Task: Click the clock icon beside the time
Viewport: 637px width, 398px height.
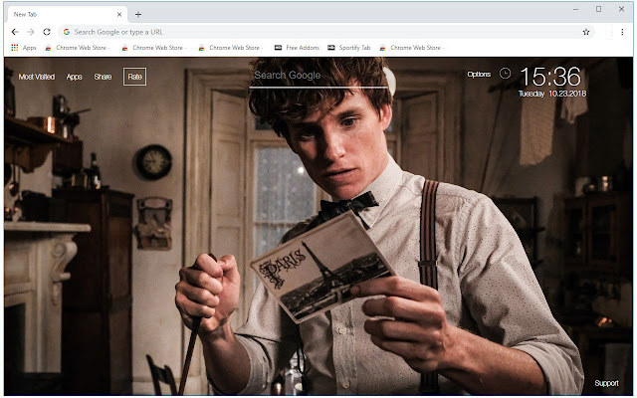Action: 505,74
